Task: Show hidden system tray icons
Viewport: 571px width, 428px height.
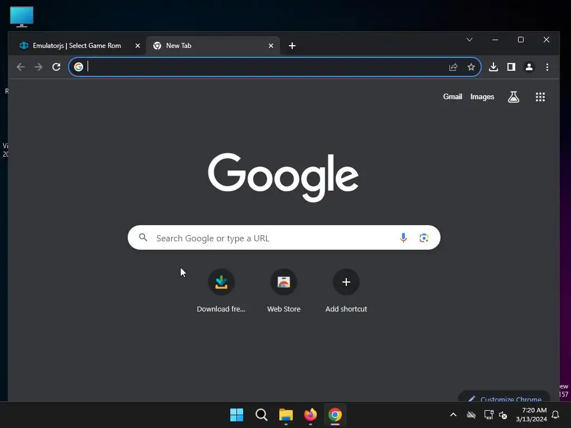Action: click(453, 415)
